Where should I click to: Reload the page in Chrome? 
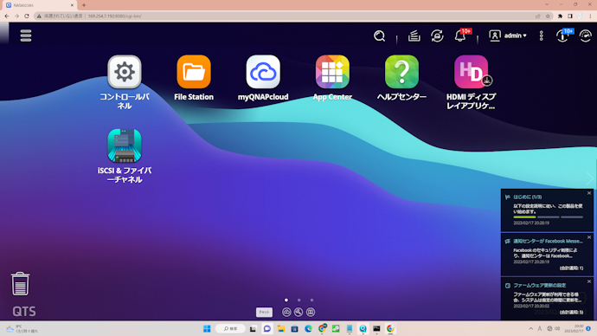tap(27, 16)
